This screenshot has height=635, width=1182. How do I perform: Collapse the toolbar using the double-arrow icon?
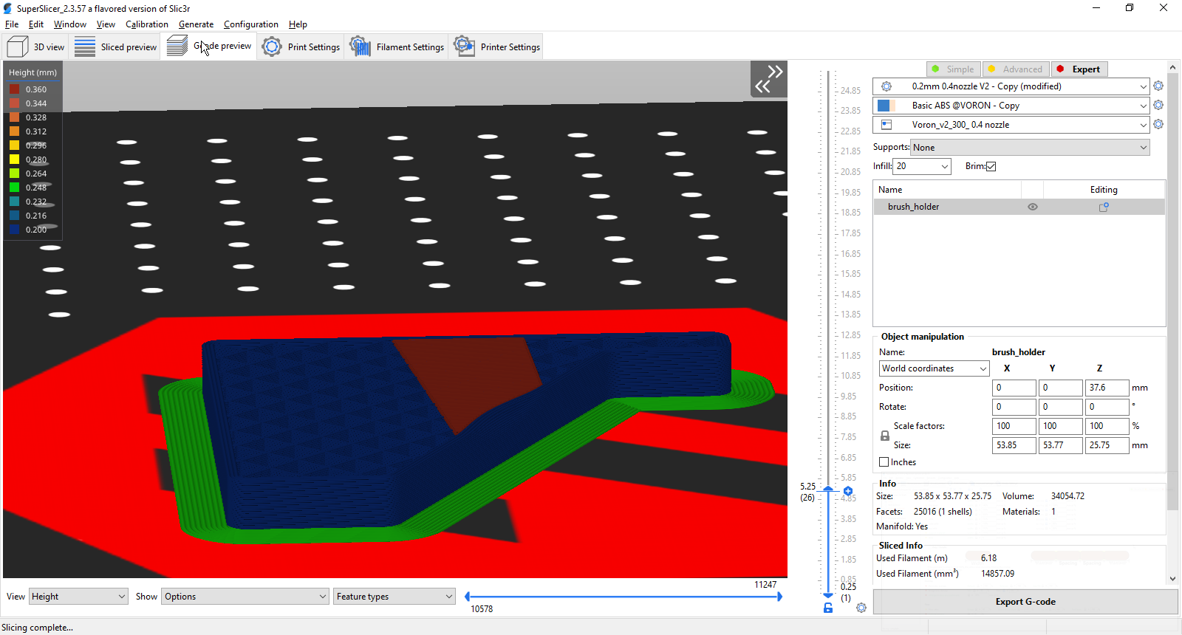768,79
